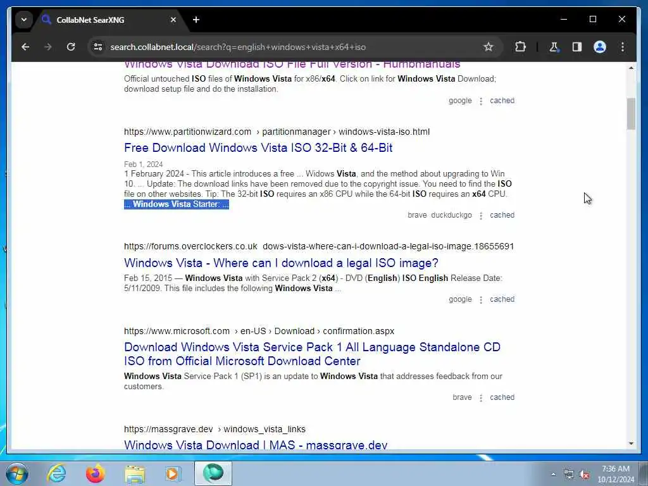The width and height of the screenshot is (648, 486).
Task: Open more options dots for Humbmanuals result
Action: (x=481, y=101)
